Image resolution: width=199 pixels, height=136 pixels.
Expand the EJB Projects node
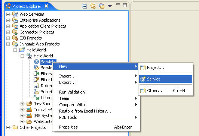coord(8,38)
